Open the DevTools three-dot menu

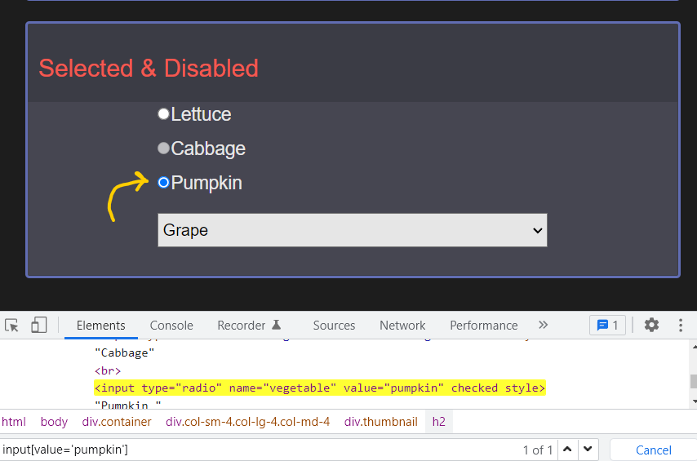coord(681,325)
